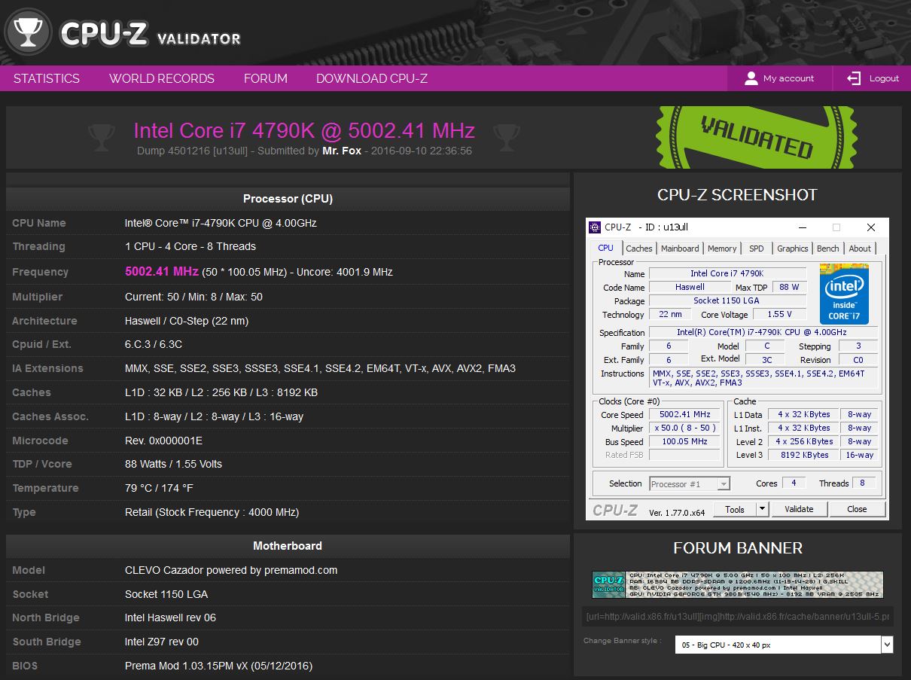Viewport: 911px width, 680px height.
Task: Click Logout link
Action: (884, 78)
